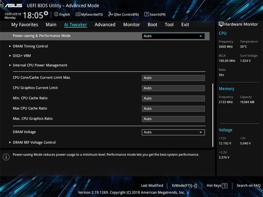
Task: Click the 18:05 clock time
Action: [x=33, y=15]
